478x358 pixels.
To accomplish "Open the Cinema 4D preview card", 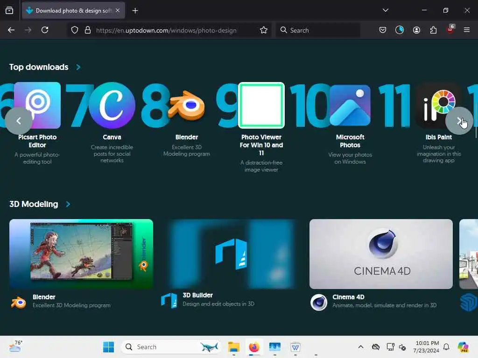I will [x=381, y=254].
